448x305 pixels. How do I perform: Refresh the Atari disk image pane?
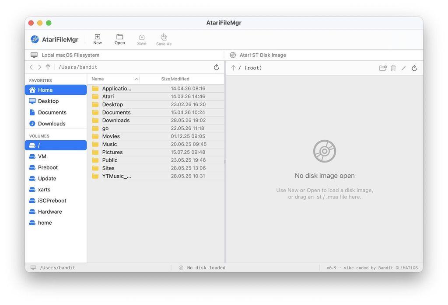tap(414, 68)
